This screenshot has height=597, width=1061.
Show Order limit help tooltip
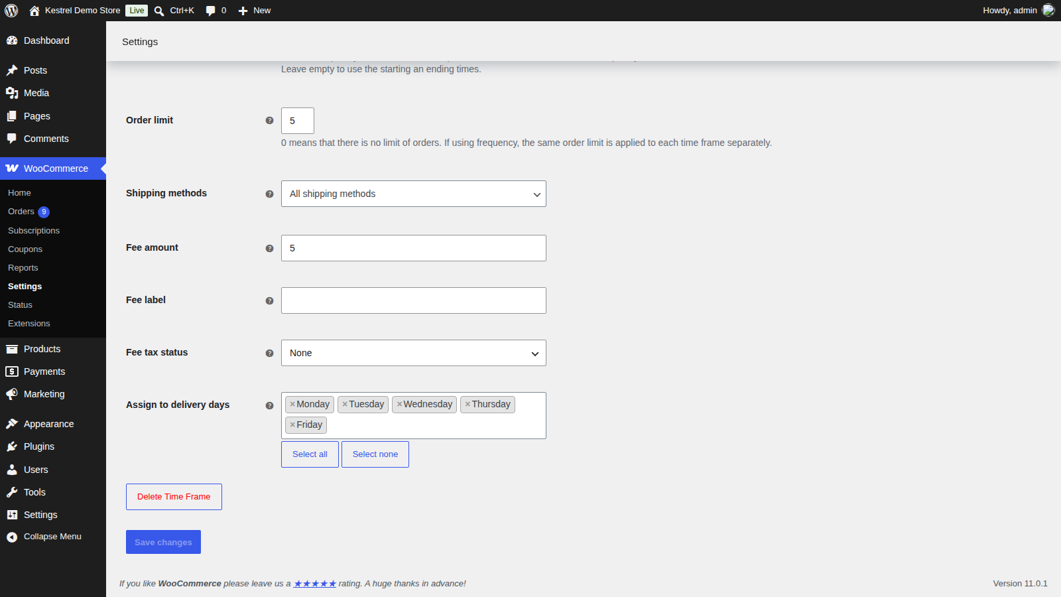coord(269,121)
